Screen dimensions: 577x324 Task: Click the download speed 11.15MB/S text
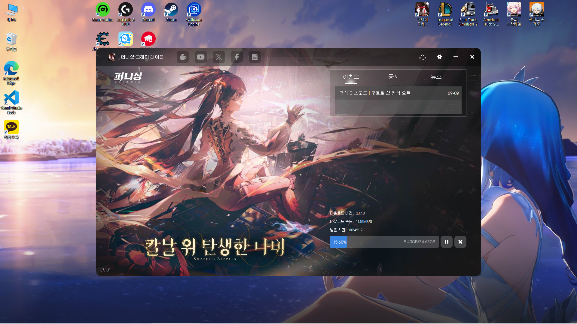coord(364,222)
